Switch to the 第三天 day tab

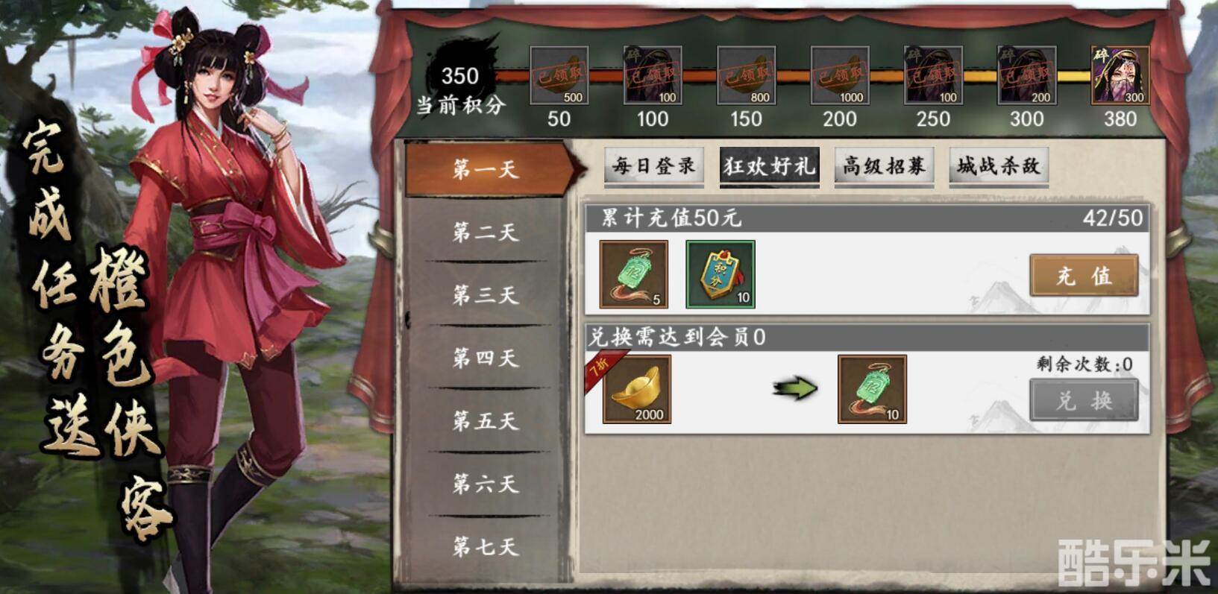pyautogui.click(x=485, y=295)
